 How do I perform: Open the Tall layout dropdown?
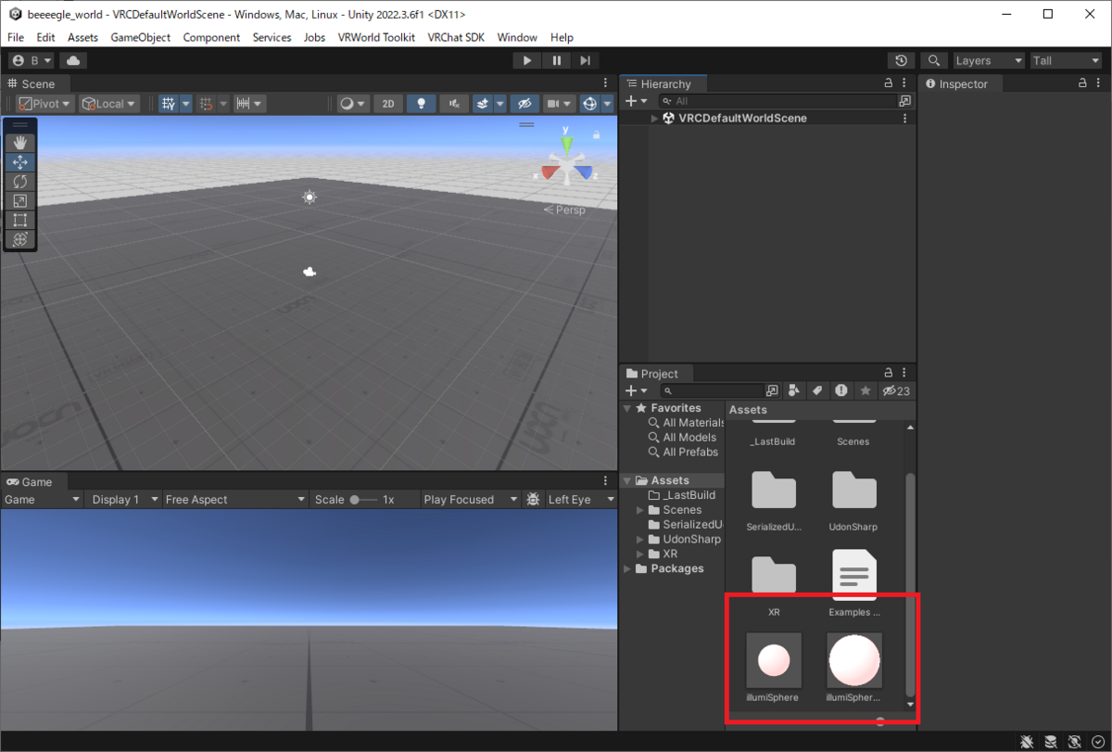1067,60
